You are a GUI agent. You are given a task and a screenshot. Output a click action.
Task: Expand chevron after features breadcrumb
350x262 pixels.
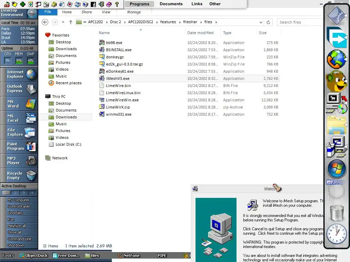[180, 22]
